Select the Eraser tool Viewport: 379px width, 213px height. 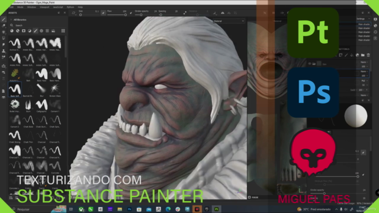[4, 25]
